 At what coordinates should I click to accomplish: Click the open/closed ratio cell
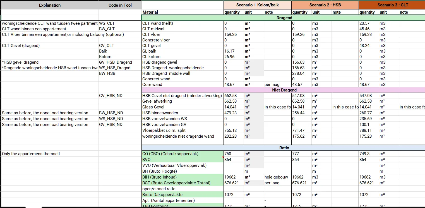click(183, 189)
